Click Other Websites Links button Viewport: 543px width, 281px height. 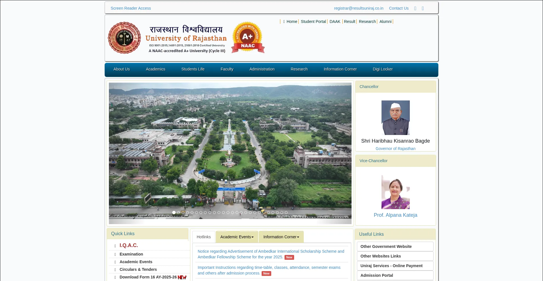click(395, 256)
